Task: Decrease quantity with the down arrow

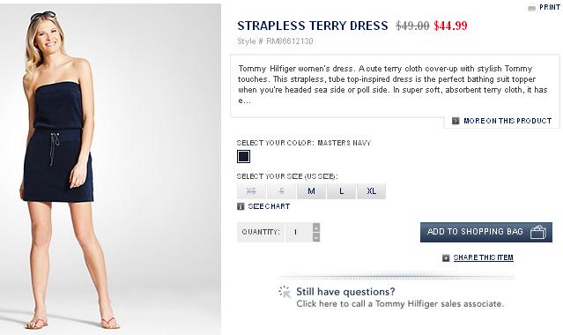Action: pos(316,237)
